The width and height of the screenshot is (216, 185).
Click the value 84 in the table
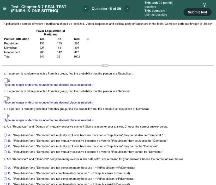point(59,48)
